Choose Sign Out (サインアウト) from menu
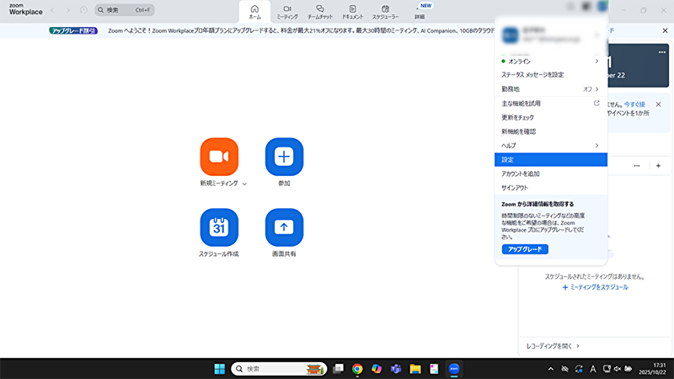Viewport: 674px width, 379px height. pos(515,188)
